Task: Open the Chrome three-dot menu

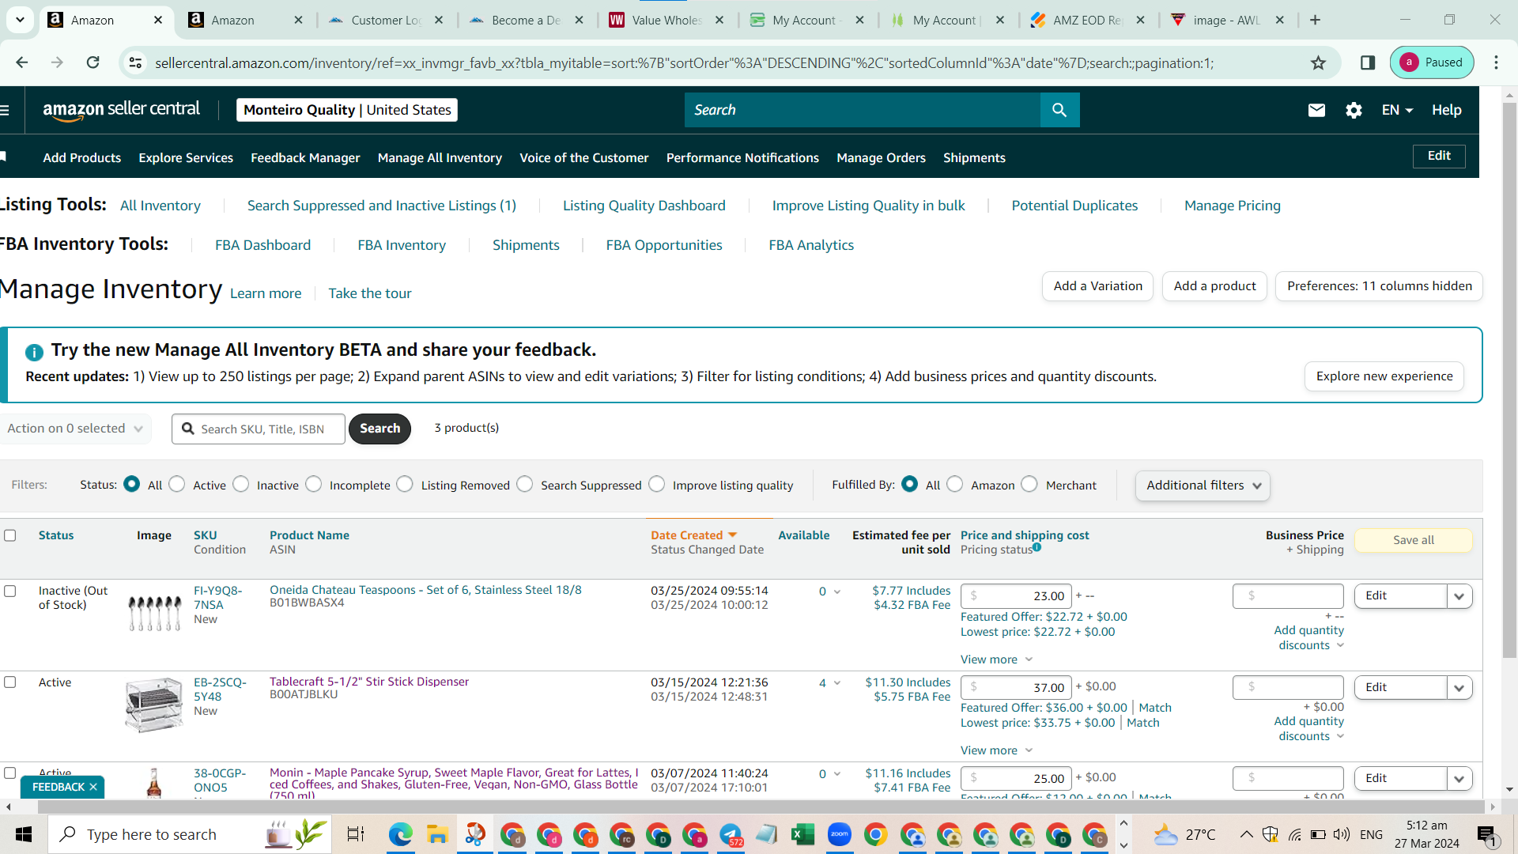Action: point(1496,62)
